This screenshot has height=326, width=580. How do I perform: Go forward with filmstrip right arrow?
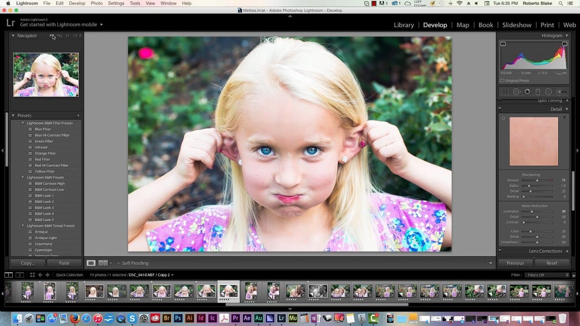coord(47,275)
